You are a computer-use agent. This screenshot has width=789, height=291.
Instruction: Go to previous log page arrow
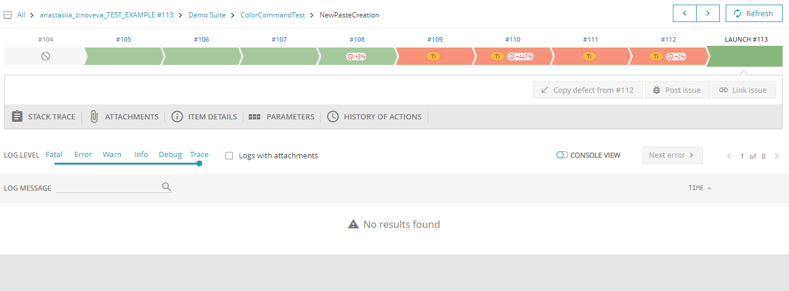coord(730,155)
